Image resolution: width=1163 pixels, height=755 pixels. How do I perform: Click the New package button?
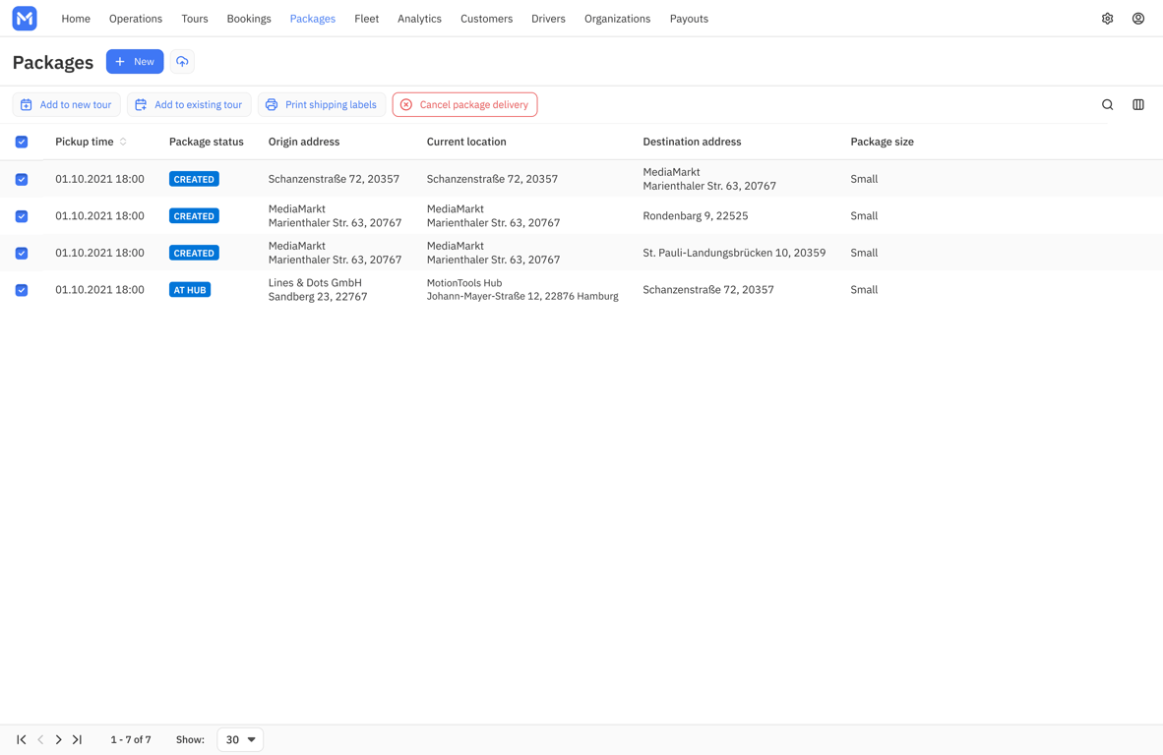(x=135, y=62)
